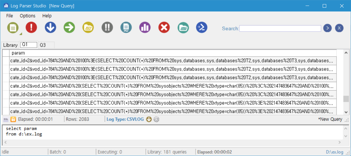Click the 'from d:\ex.log' query line
351x156 pixels.
[x=24, y=134]
